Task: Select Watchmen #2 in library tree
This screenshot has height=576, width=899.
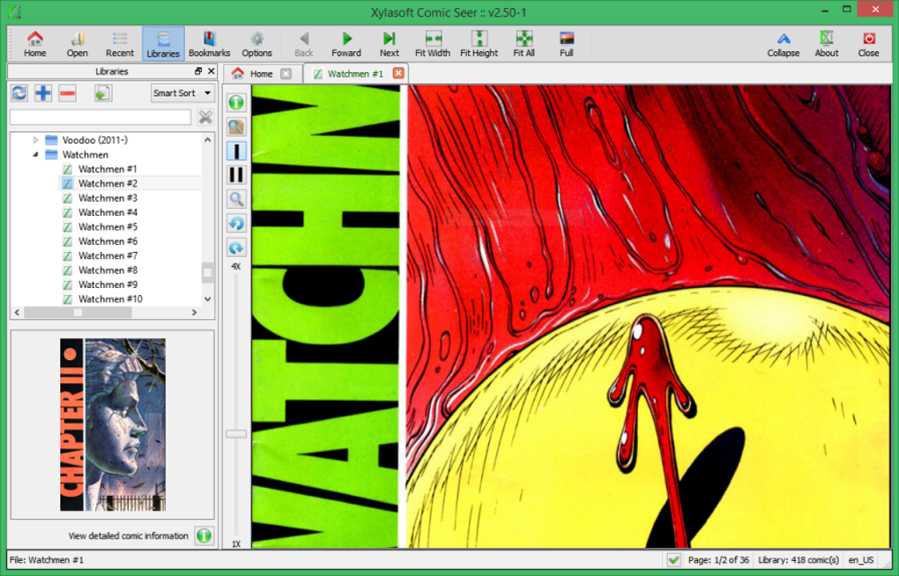Action: (x=108, y=183)
